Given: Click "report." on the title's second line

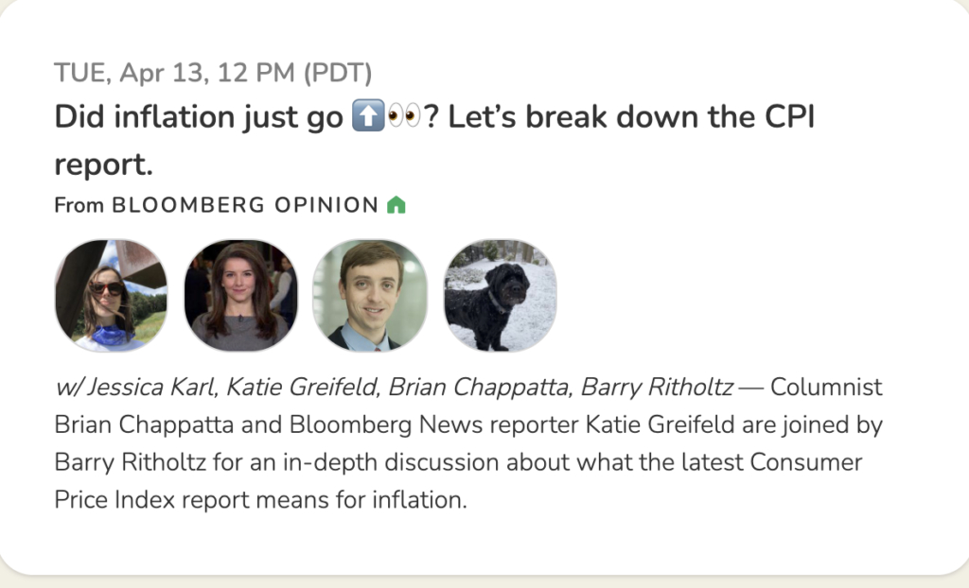Looking at the screenshot, I should click(103, 164).
